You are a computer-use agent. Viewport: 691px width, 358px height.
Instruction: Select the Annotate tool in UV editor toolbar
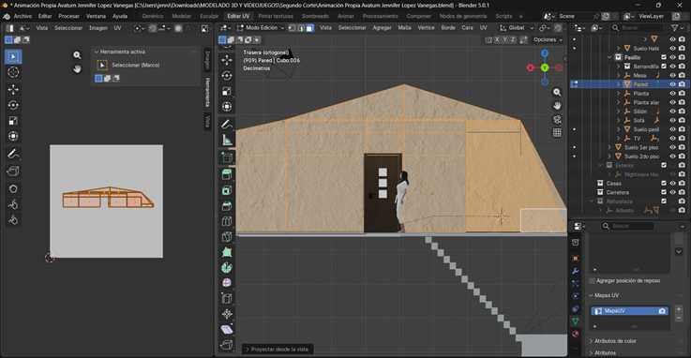pyautogui.click(x=13, y=154)
